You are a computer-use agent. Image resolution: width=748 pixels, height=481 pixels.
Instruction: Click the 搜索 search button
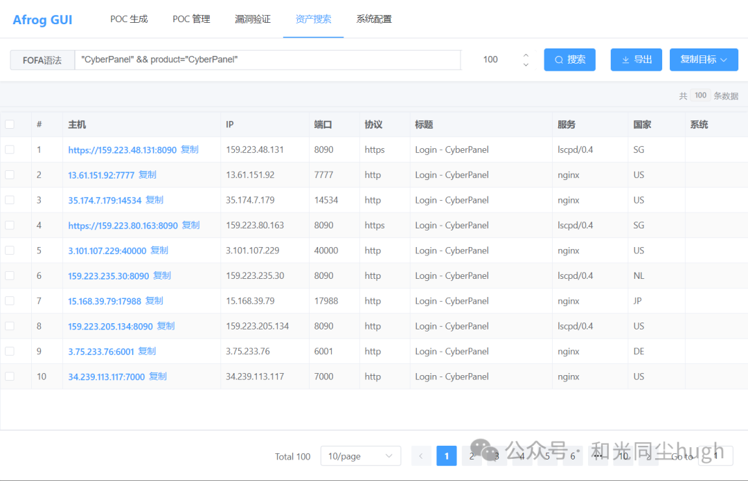click(569, 60)
